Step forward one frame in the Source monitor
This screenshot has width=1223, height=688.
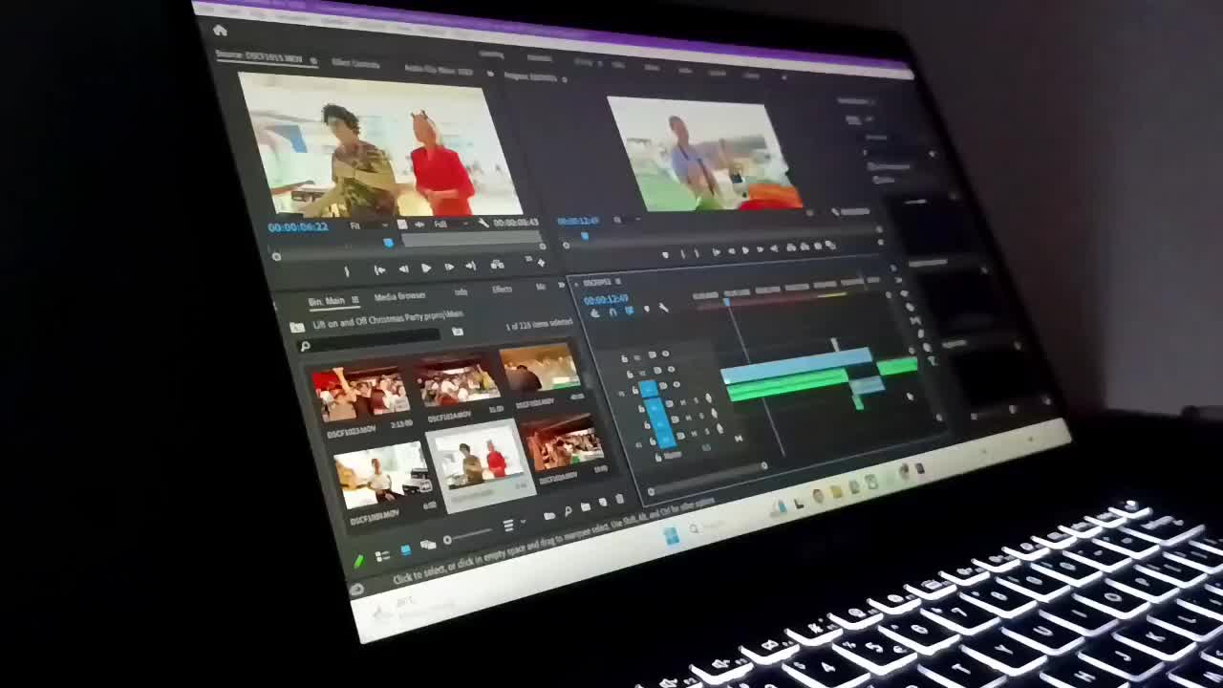tap(449, 268)
